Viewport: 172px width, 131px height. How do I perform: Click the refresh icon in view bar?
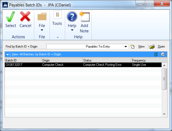[x=156, y=54]
